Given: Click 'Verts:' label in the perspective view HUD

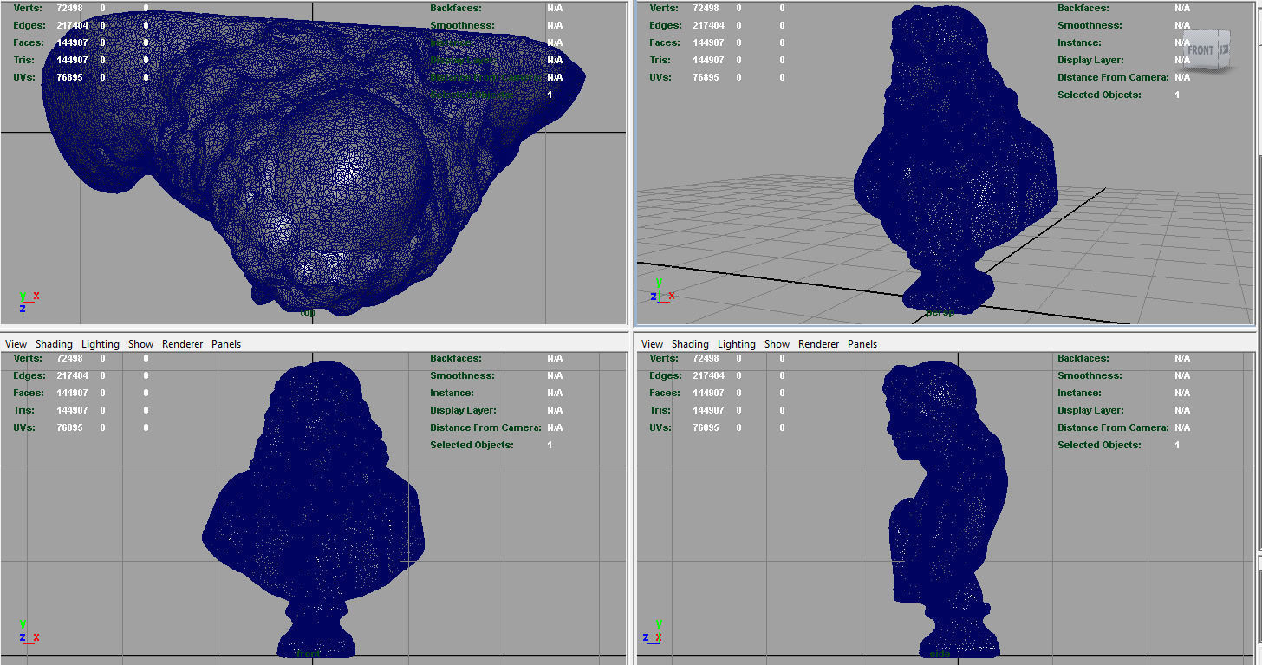Looking at the screenshot, I should coord(663,8).
